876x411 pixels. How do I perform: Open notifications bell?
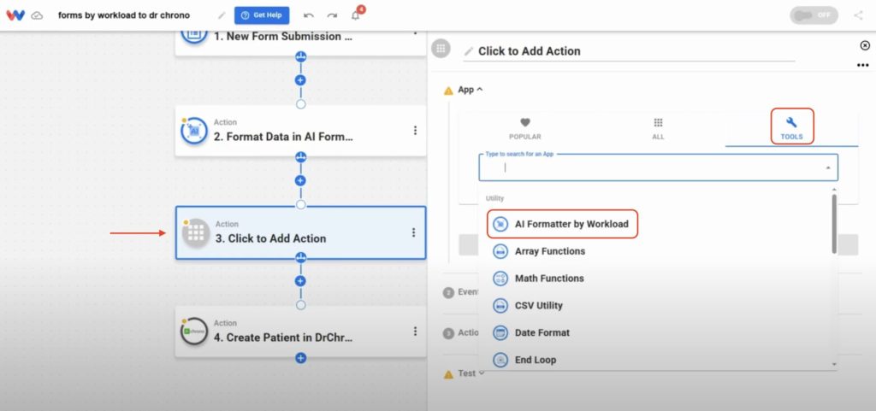[356, 15]
